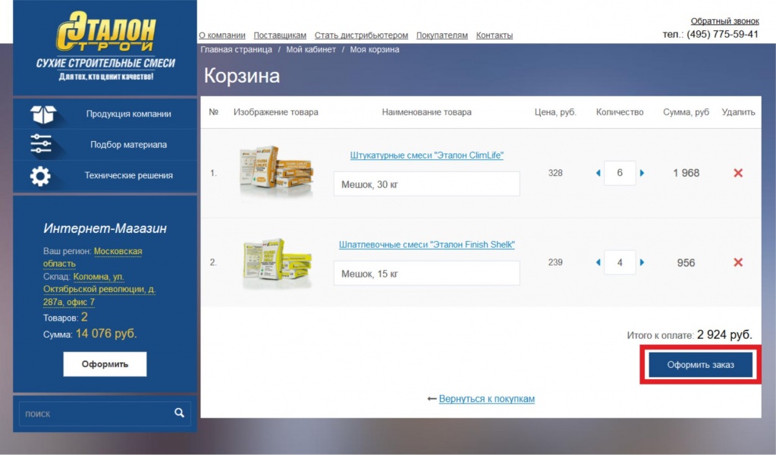Decrease quantity of Эталон Finish Shelk item
This screenshot has height=455, width=776.
point(598,262)
